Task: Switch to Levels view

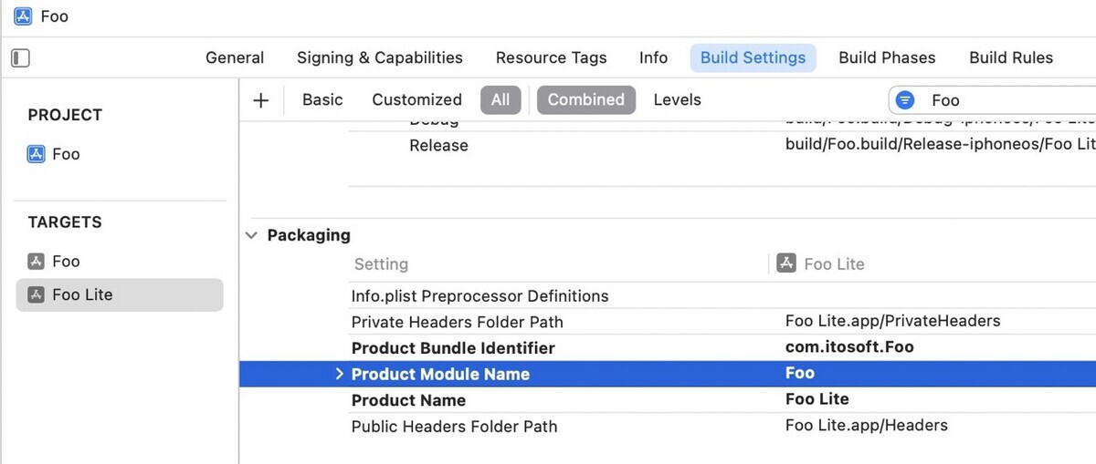Action: pyautogui.click(x=677, y=100)
